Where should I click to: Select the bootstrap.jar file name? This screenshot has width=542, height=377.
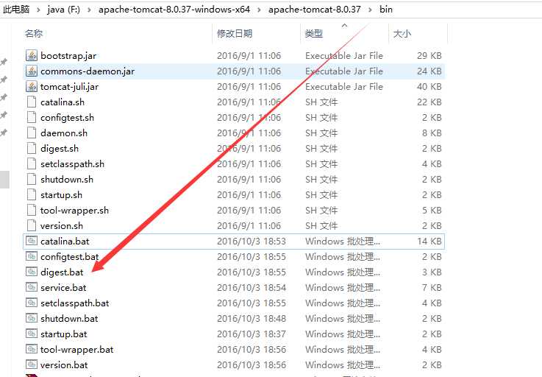tap(68, 56)
